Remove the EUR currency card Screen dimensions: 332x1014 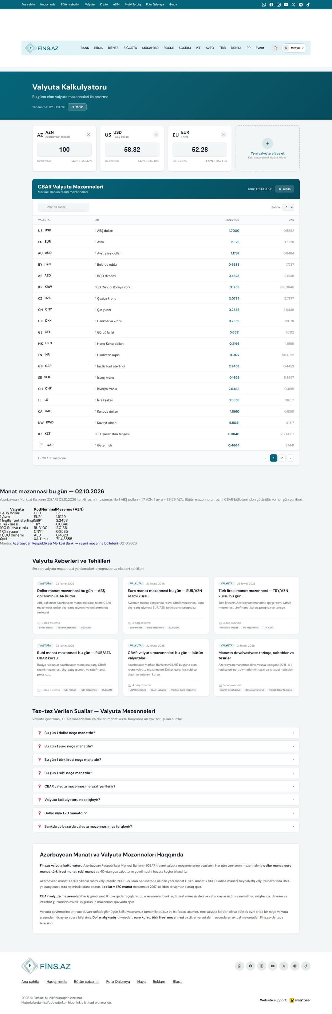coord(224,135)
